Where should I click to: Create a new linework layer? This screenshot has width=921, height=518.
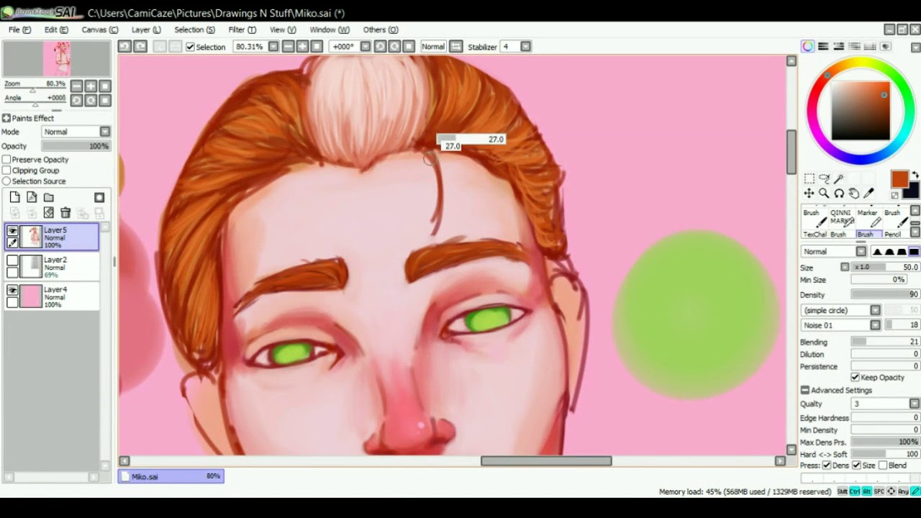click(x=32, y=197)
